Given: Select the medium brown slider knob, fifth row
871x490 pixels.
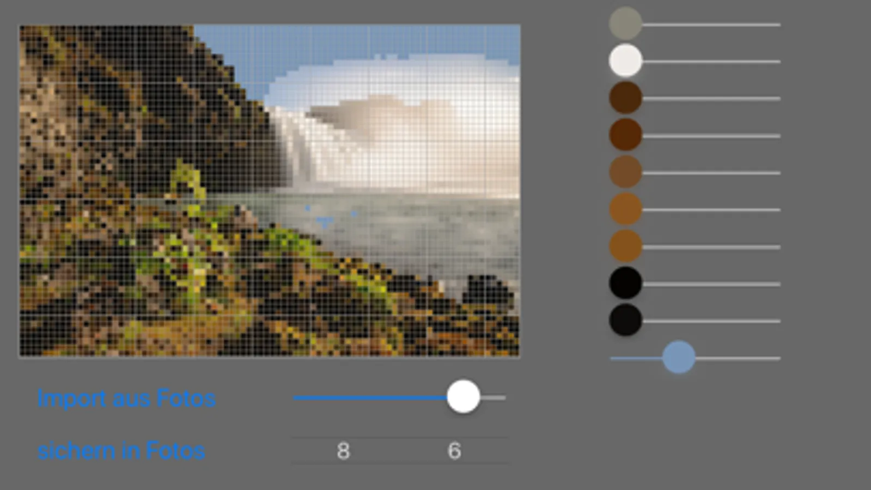Looking at the screenshot, I should click(x=625, y=171).
